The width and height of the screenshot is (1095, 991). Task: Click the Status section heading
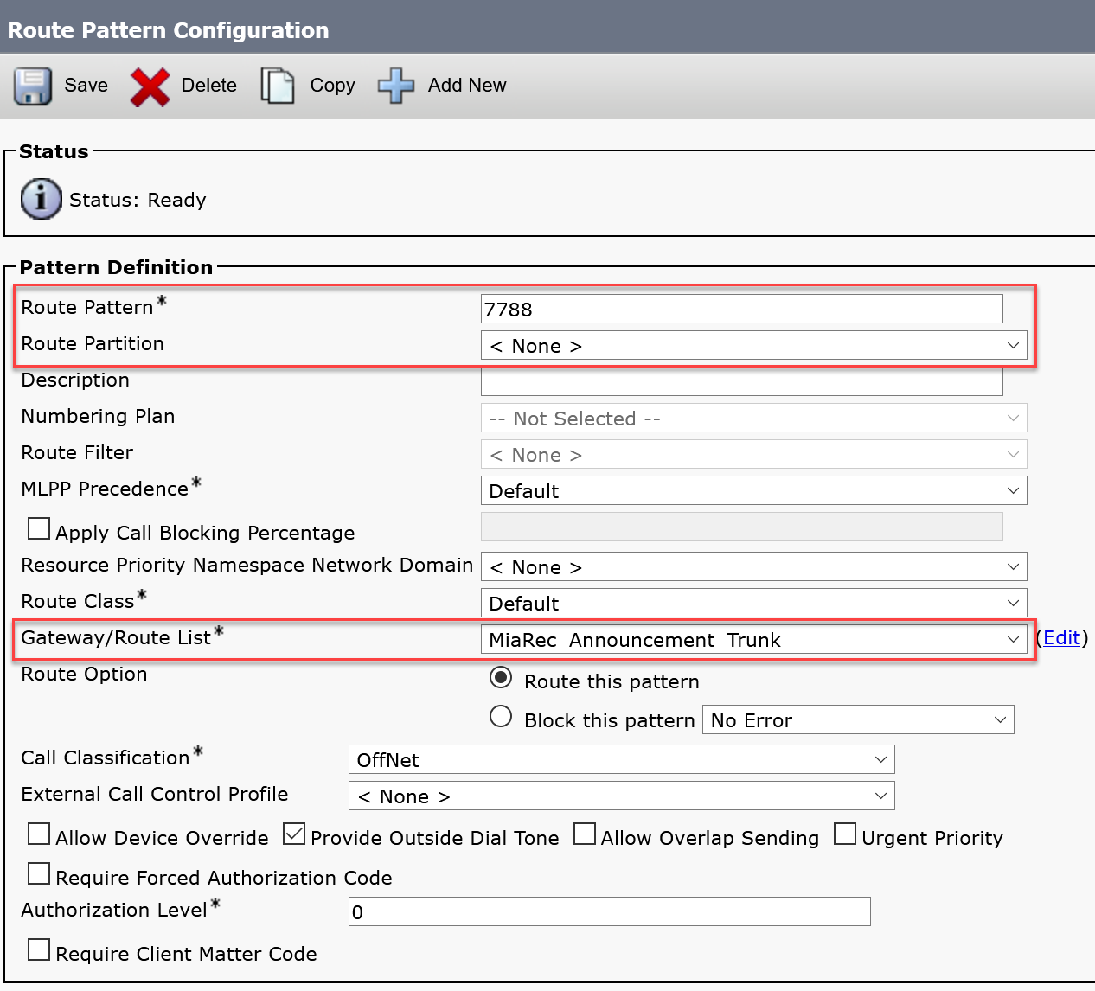[x=54, y=151]
